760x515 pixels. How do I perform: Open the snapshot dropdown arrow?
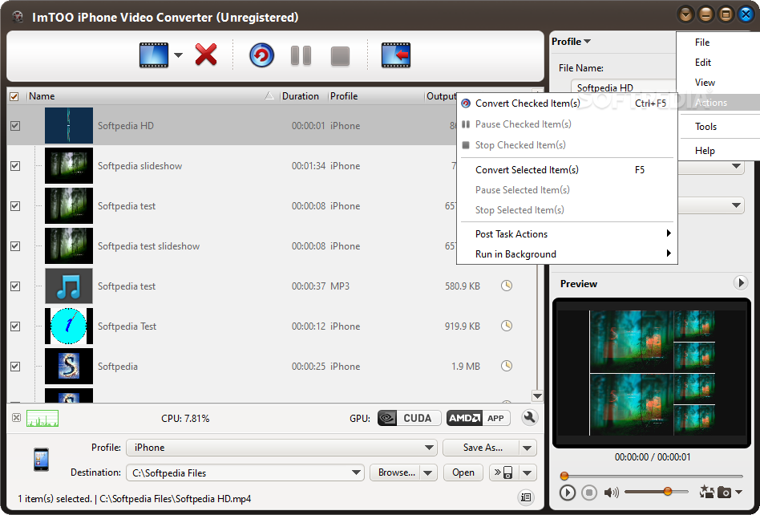tap(738, 493)
